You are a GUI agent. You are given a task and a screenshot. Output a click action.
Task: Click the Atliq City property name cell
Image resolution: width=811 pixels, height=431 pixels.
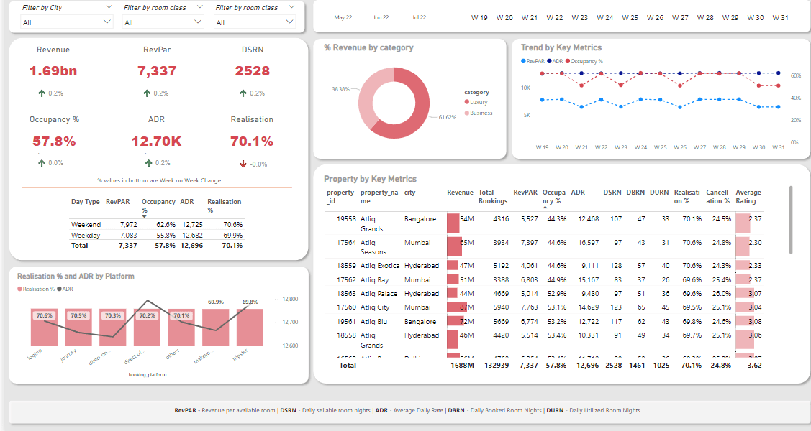click(x=375, y=307)
